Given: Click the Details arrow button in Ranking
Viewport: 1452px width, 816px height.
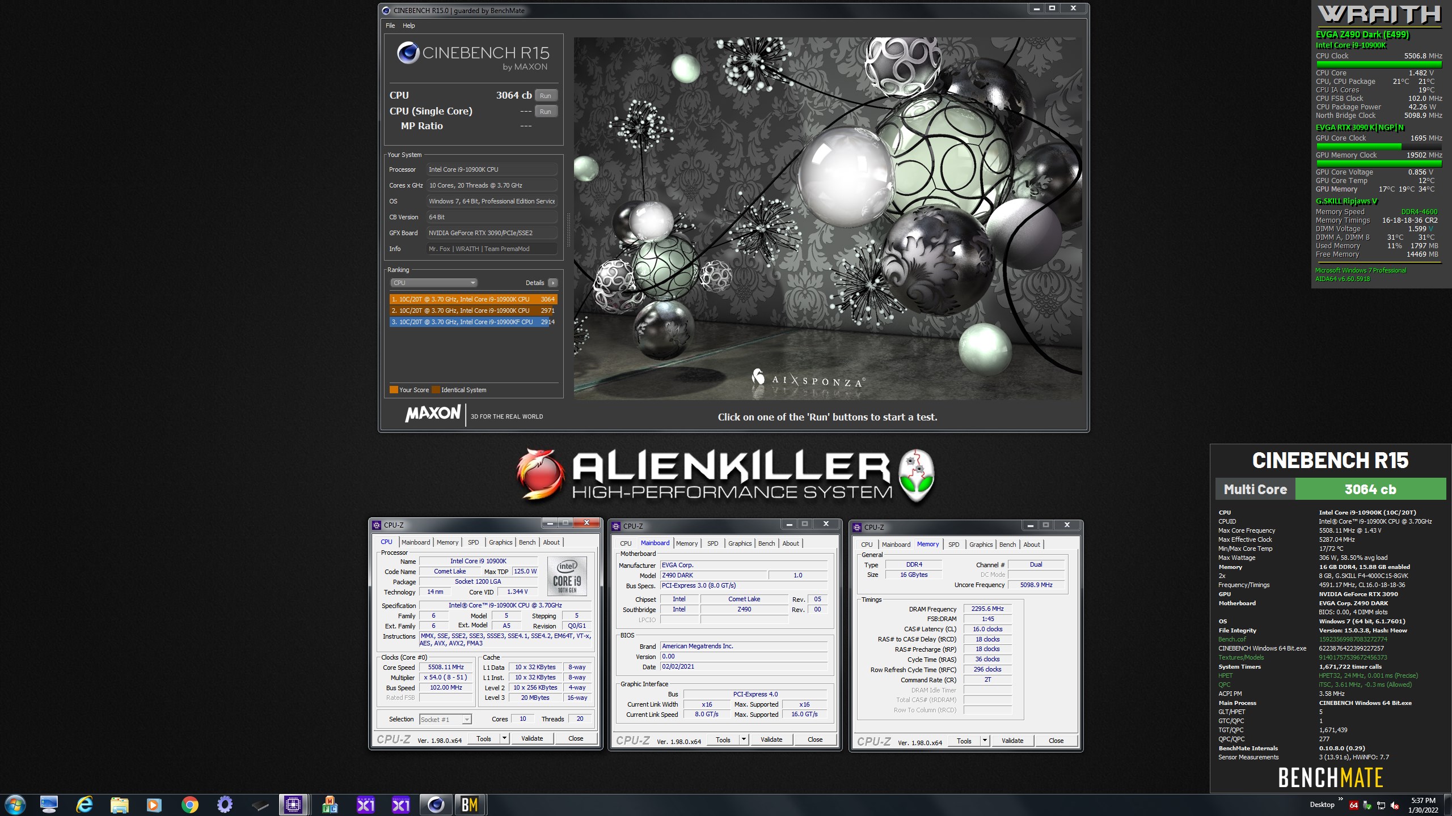Looking at the screenshot, I should coord(553,283).
